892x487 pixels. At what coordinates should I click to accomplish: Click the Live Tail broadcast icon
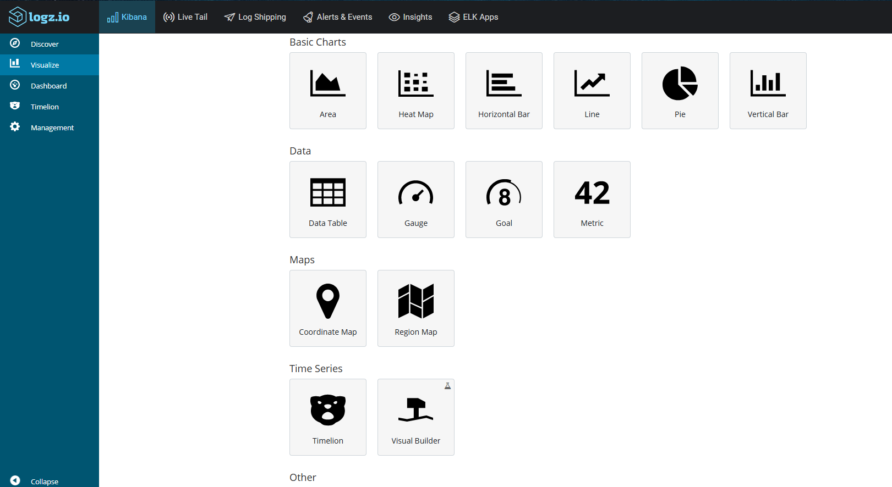coord(169,17)
